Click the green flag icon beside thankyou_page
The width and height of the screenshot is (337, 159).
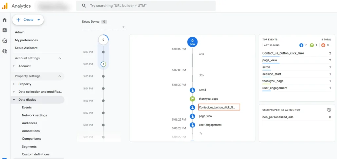click(x=193, y=99)
